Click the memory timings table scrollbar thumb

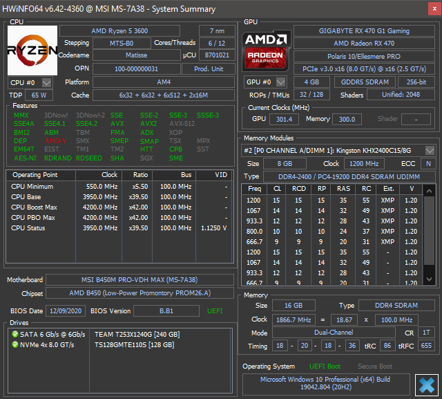tap(429, 231)
